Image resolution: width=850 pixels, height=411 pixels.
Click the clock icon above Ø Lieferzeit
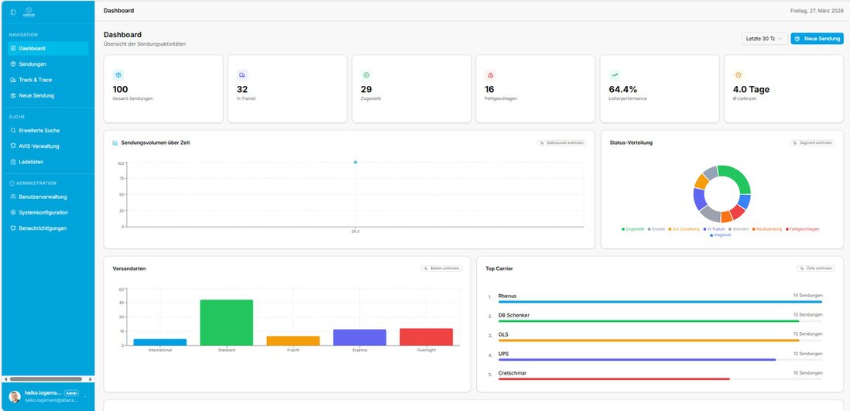point(739,75)
